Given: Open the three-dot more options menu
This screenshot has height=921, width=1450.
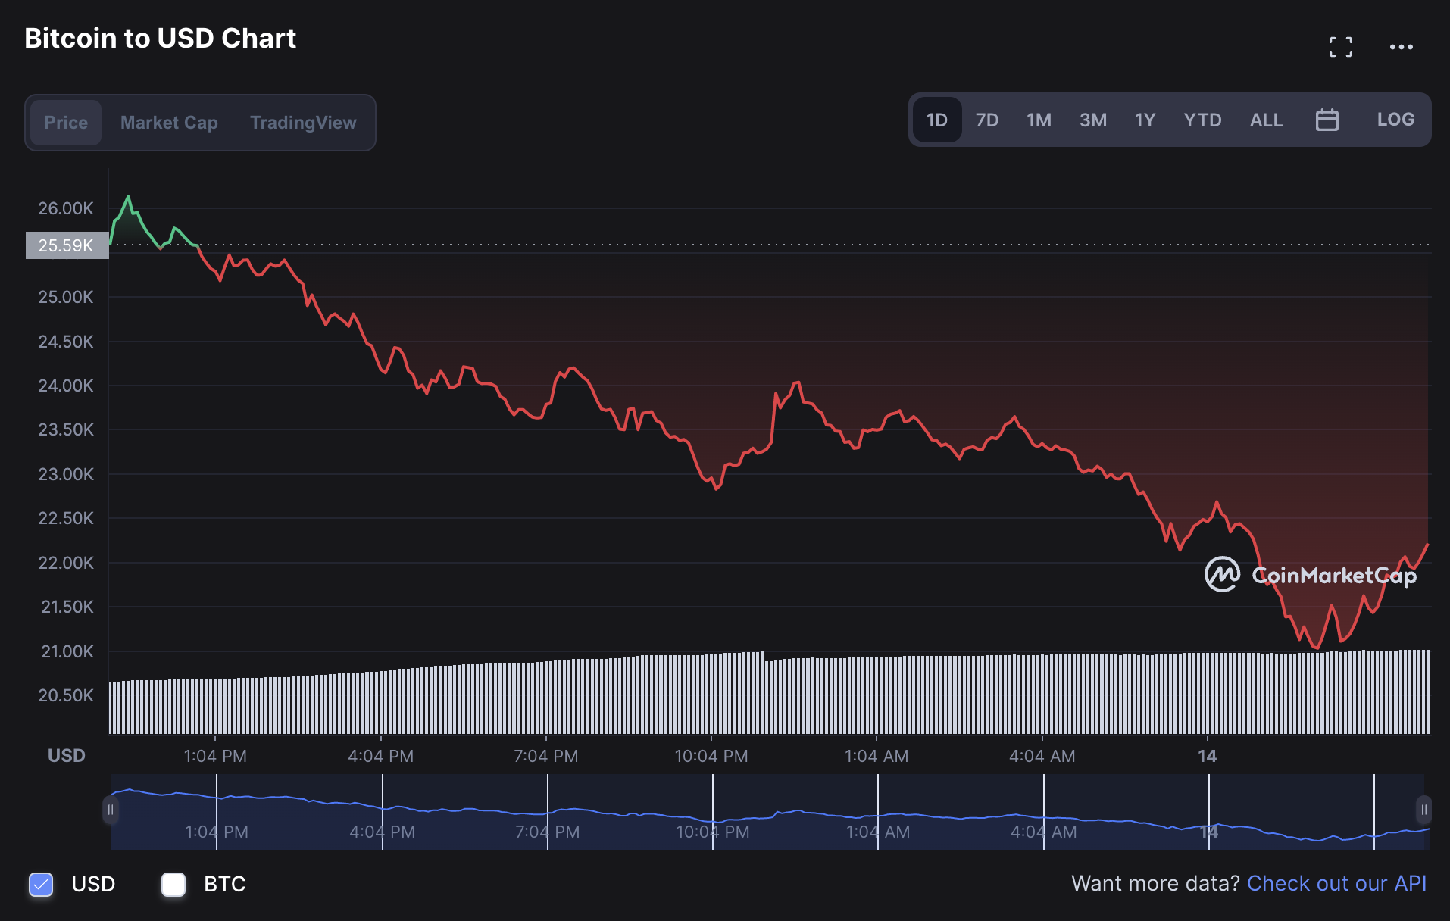Looking at the screenshot, I should pos(1401,47).
